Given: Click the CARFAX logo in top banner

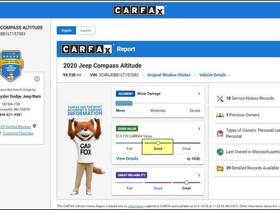Looking at the screenshot, I should pos(139,10).
